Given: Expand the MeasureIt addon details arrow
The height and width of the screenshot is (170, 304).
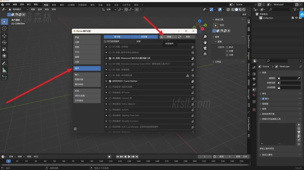Looking at the screenshot, I should 106,58.
